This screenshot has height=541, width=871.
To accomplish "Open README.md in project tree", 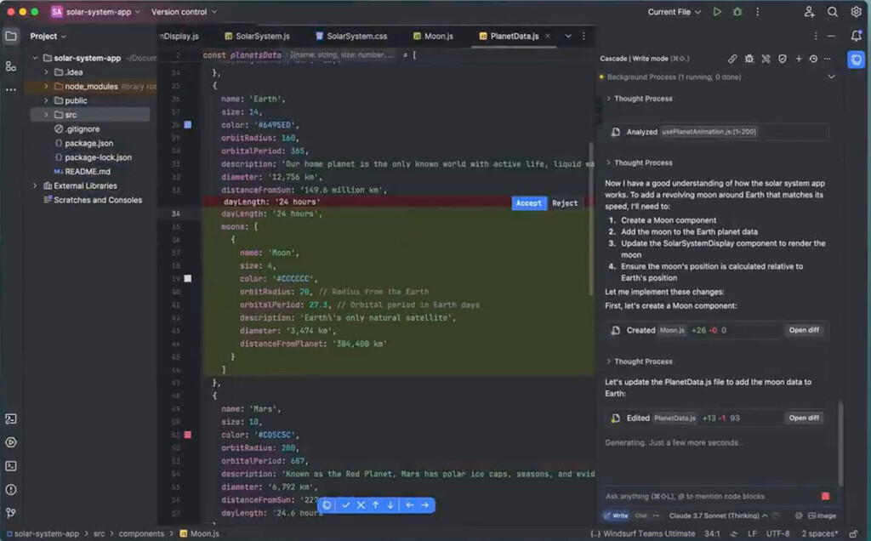I will [x=82, y=172].
